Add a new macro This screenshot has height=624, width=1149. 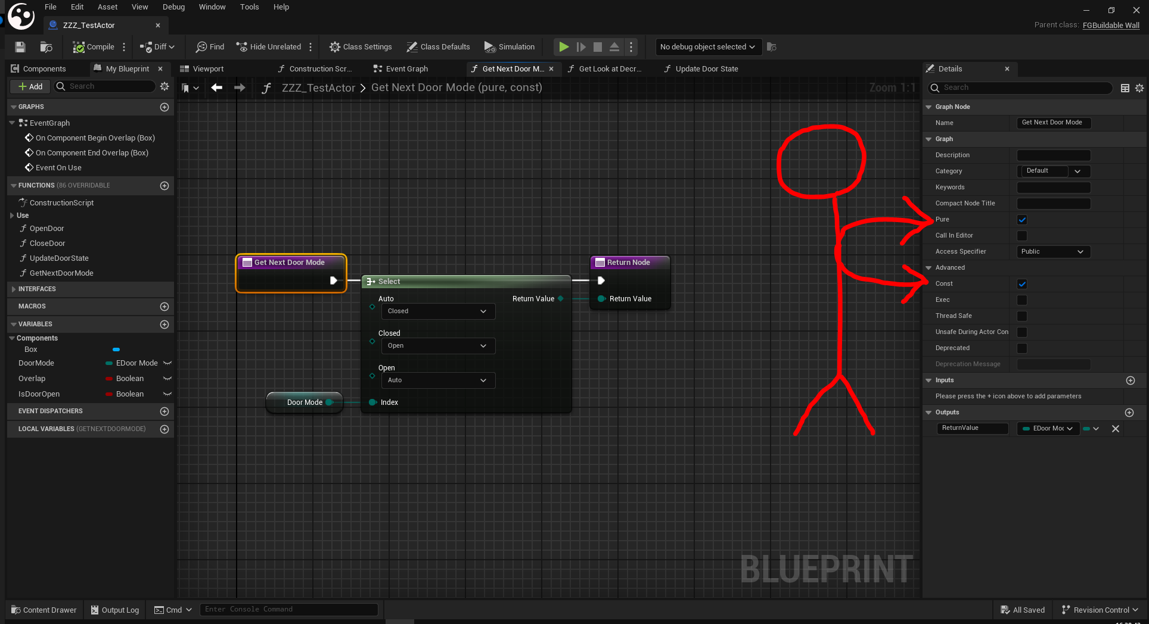pyautogui.click(x=164, y=307)
